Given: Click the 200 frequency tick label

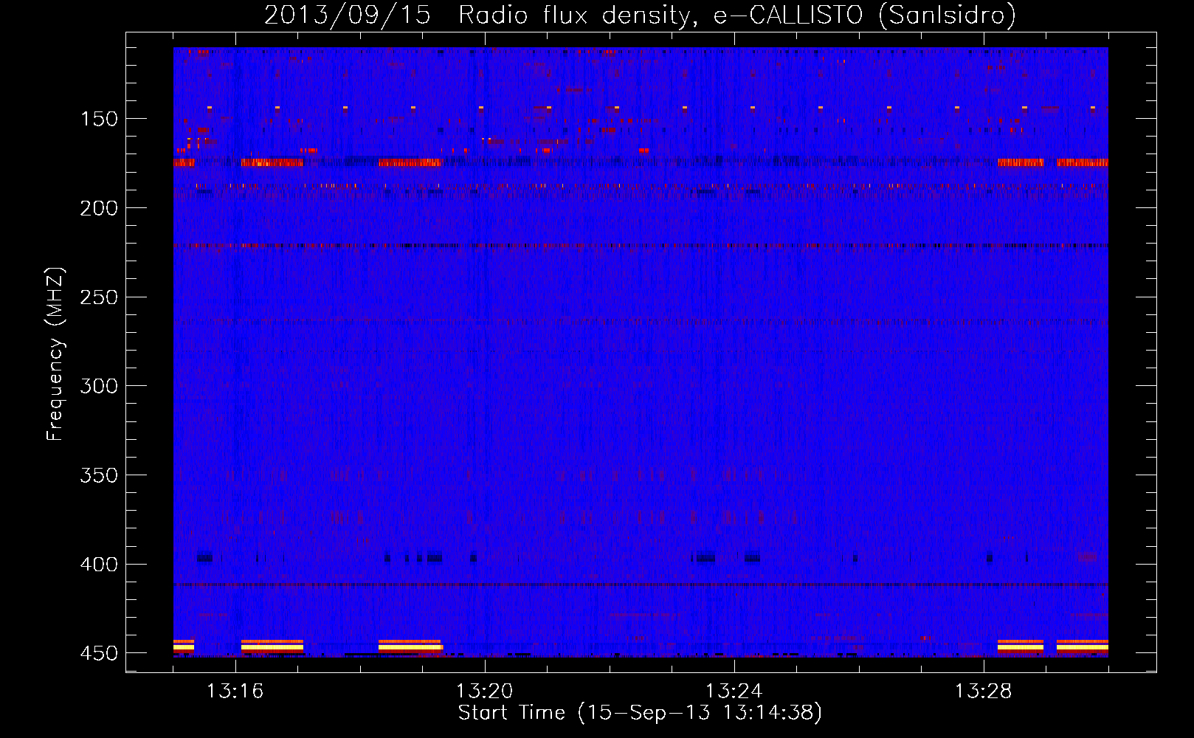Looking at the screenshot, I should click(99, 208).
